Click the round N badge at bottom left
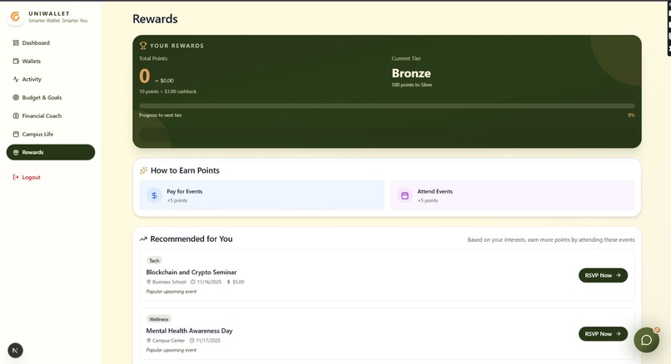The height and width of the screenshot is (364, 671). 16,351
